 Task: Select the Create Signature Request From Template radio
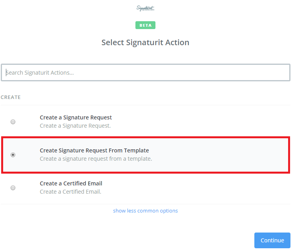click(13, 155)
